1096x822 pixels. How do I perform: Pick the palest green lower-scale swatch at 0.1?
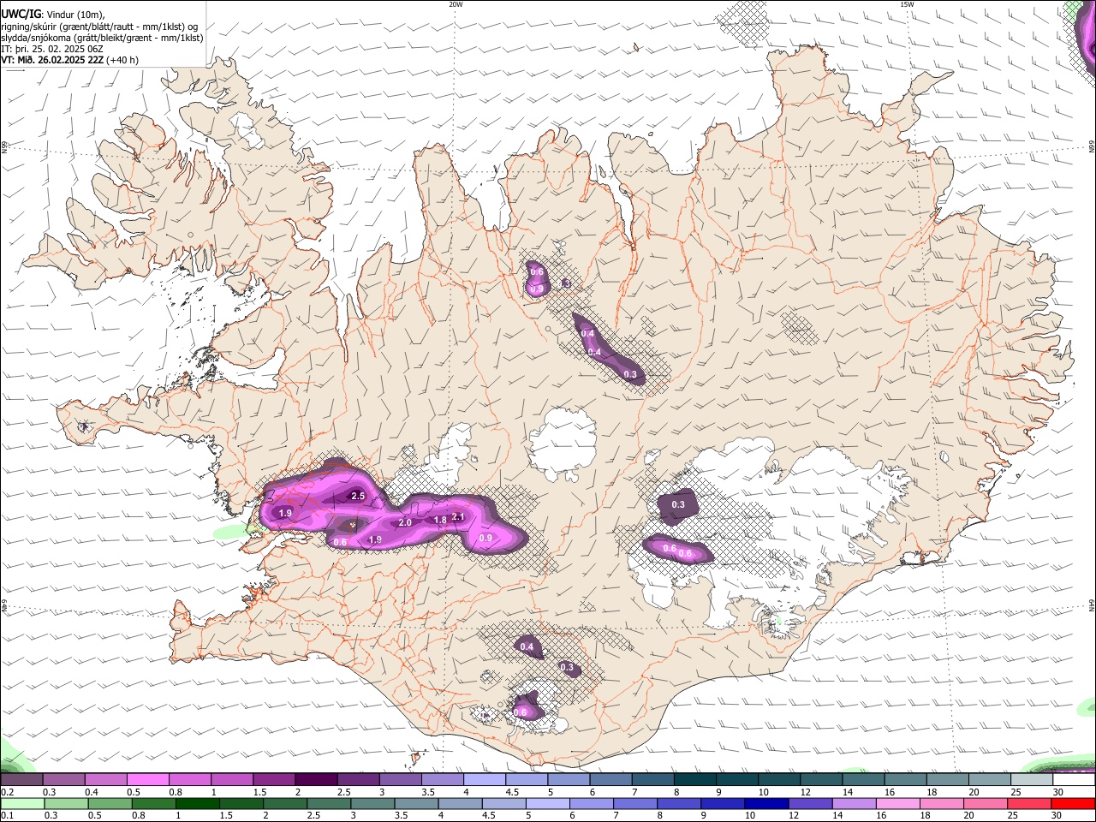pos(22,803)
